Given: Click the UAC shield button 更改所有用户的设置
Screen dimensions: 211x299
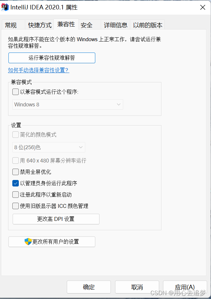Looking at the screenshot, I should click(52, 242).
